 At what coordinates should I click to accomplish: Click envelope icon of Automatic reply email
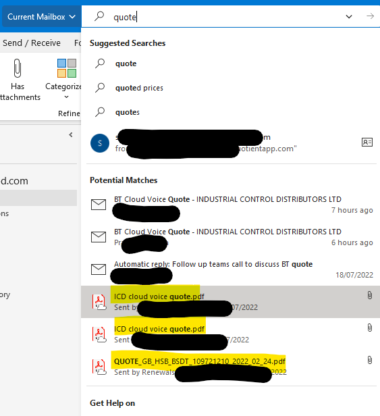click(99, 269)
